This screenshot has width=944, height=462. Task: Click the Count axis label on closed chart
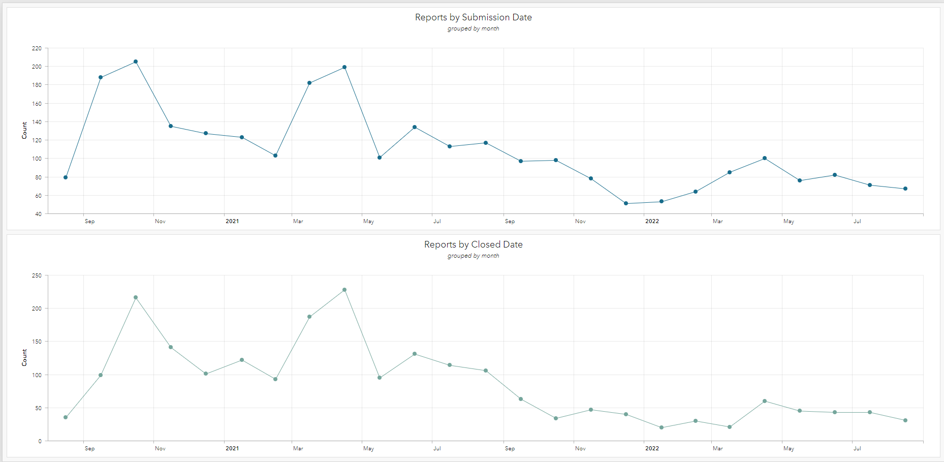24,356
